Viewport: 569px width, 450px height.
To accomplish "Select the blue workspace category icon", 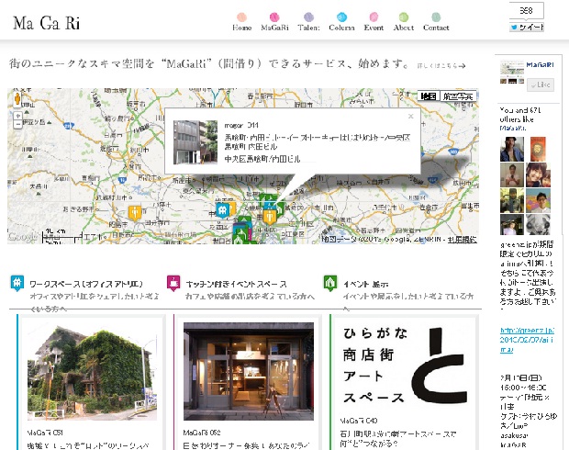I will [x=17, y=283].
